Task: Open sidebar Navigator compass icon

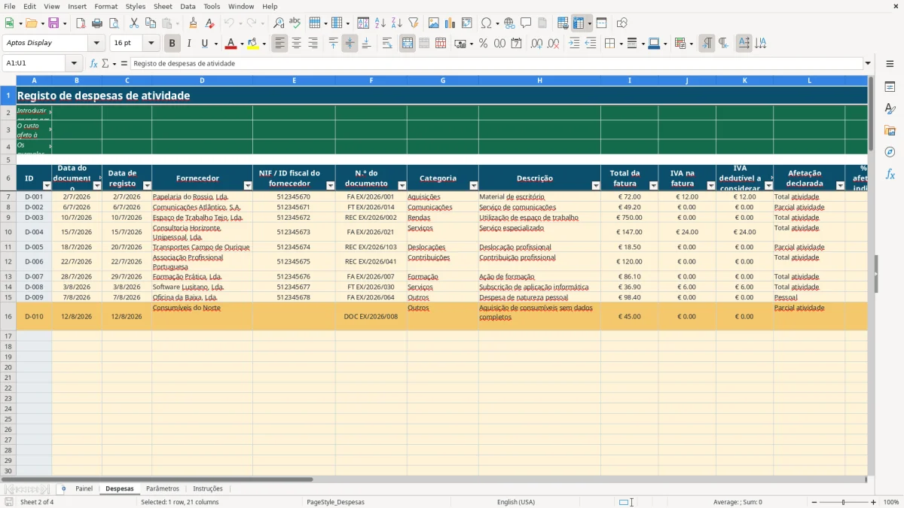Action: coord(890,152)
